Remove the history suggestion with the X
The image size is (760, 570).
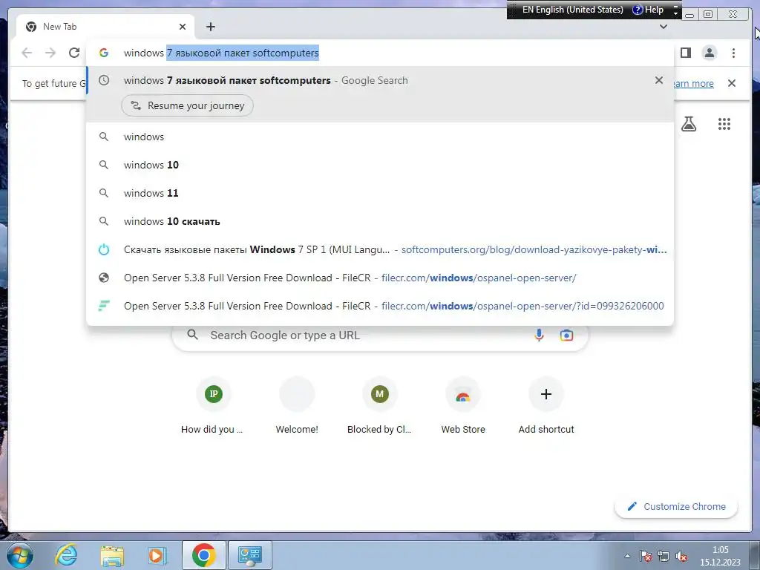coord(659,80)
